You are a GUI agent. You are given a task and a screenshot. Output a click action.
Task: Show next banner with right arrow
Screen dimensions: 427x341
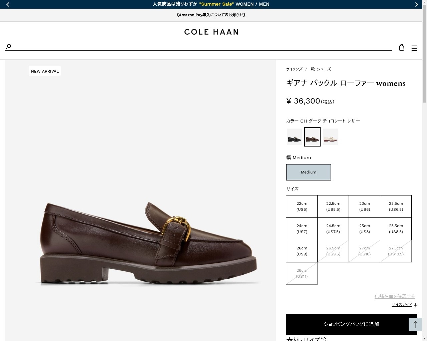click(416, 4)
